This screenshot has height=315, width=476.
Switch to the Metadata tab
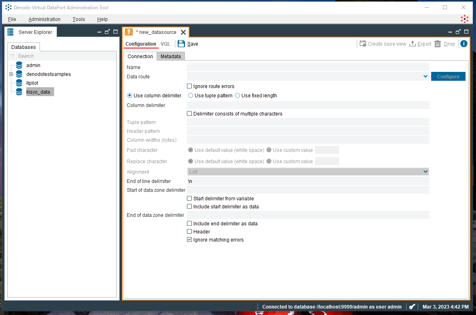(x=171, y=57)
